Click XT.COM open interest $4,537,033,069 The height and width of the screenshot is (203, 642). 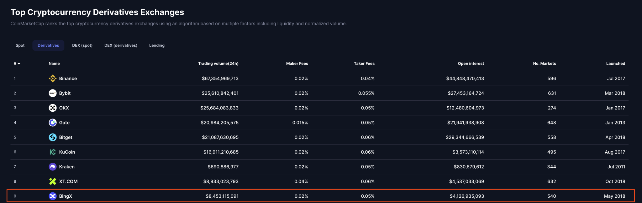tap(466, 181)
